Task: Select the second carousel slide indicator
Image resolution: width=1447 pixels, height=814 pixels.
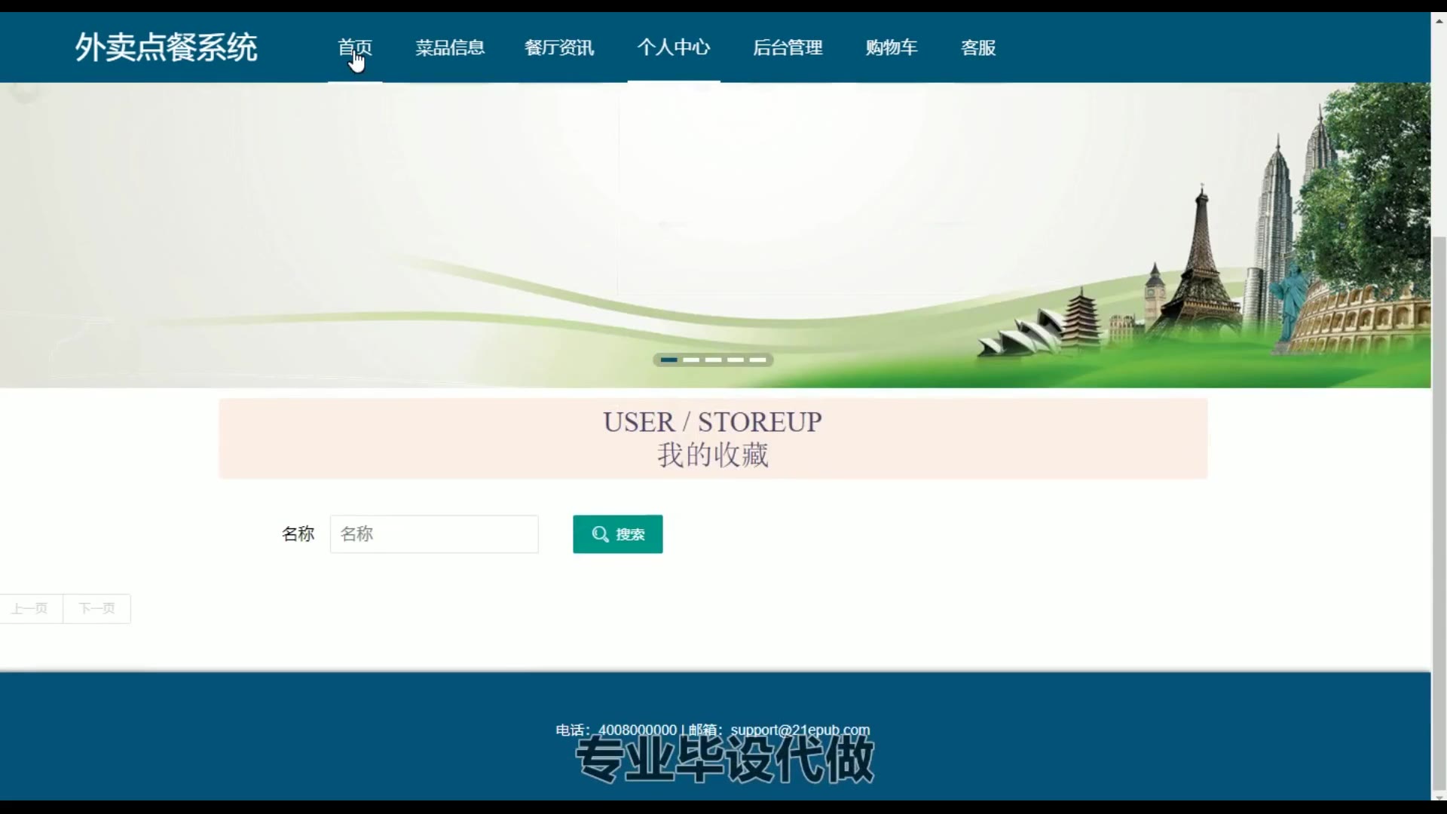Action: pos(691,360)
